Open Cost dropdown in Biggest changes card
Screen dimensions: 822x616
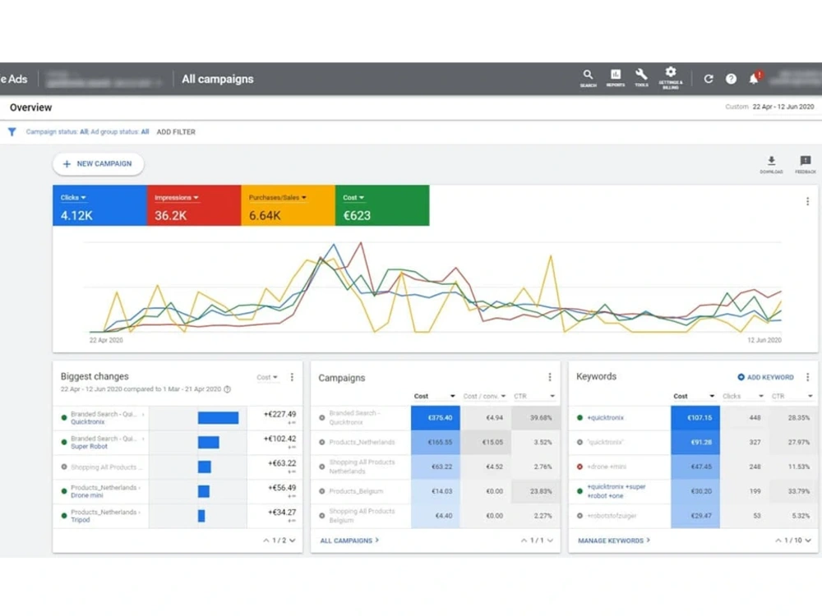click(267, 377)
